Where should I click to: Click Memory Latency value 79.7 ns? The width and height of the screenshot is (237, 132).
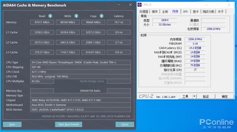[118, 22]
